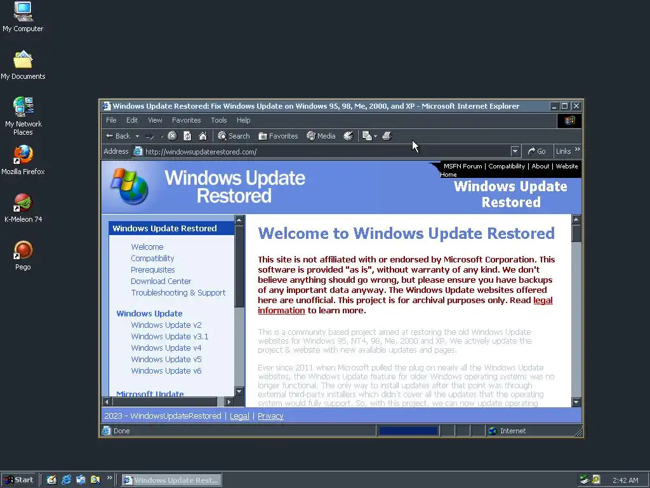Click sidebar horizontal scroll right arrow
The height and width of the screenshot is (488, 650).
[x=229, y=402]
